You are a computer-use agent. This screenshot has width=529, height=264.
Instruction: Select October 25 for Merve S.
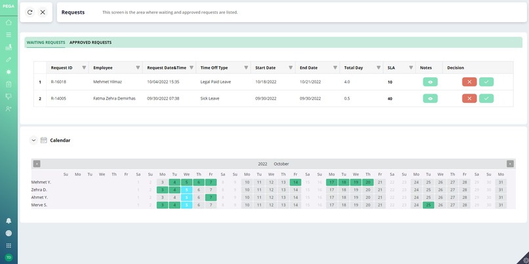429,205
